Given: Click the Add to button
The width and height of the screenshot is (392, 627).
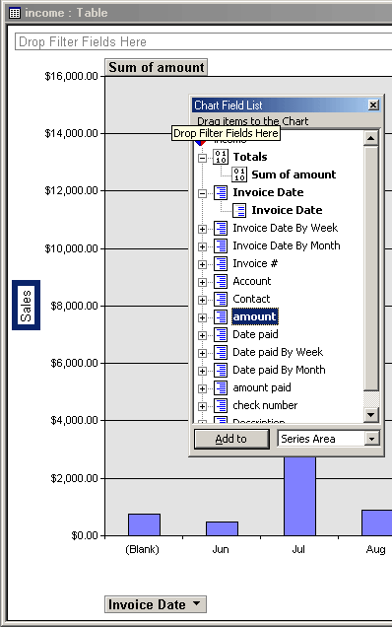Looking at the screenshot, I should (x=231, y=439).
